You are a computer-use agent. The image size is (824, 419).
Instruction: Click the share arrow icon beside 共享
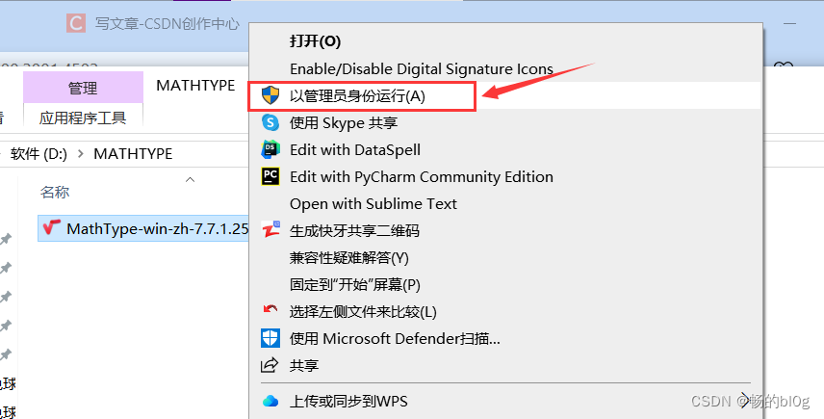270,365
